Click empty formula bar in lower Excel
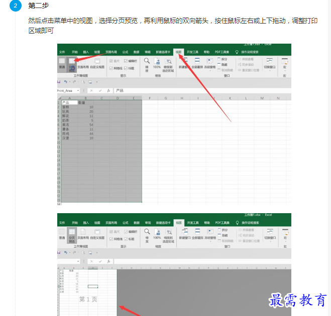 (202, 261)
